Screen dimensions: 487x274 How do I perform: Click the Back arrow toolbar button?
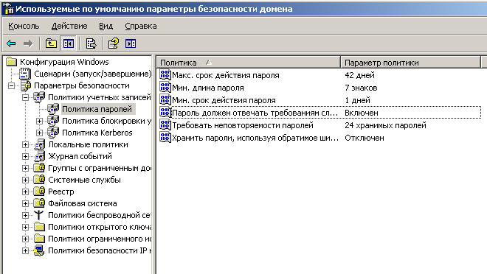point(11,43)
